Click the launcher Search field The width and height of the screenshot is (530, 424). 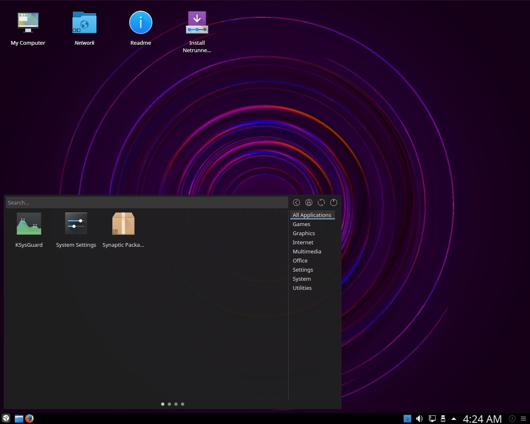pos(147,202)
